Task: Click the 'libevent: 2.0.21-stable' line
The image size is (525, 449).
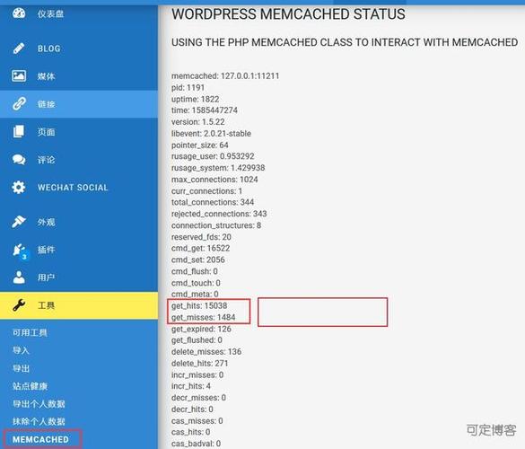Action: 211,134
